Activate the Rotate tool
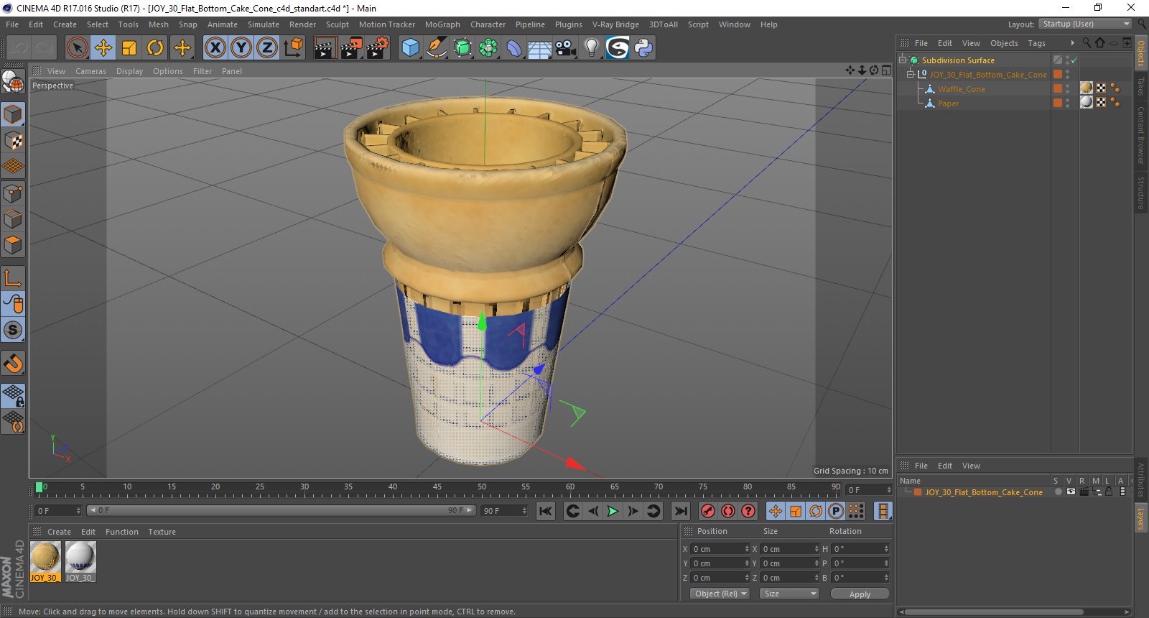The image size is (1149, 618). point(155,48)
